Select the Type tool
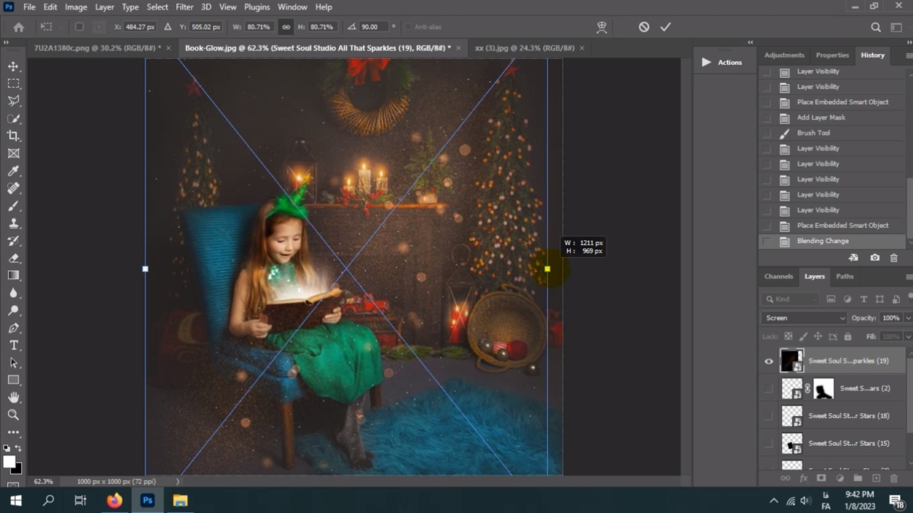This screenshot has height=513, width=913. pyautogui.click(x=14, y=346)
